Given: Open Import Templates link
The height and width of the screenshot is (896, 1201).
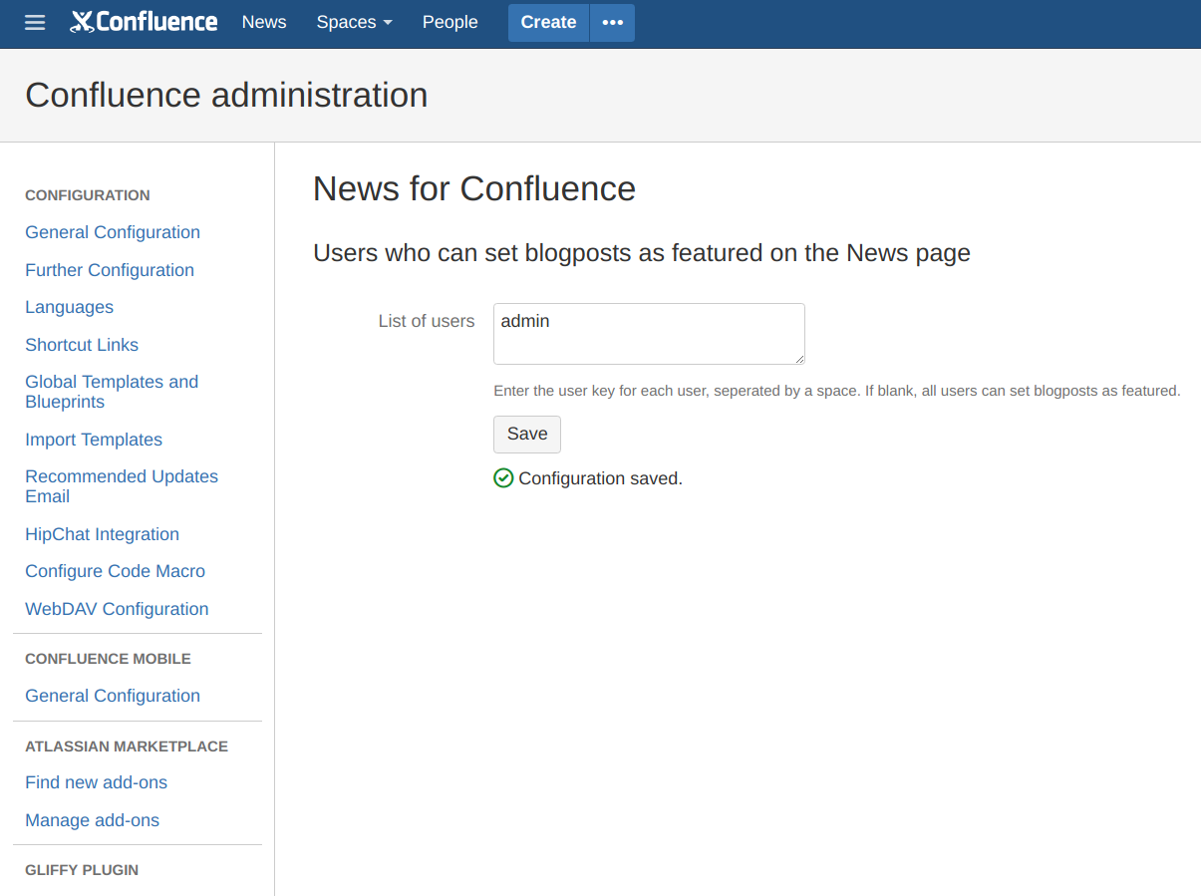Looking at the screenshot, I should tap(94, 440).
